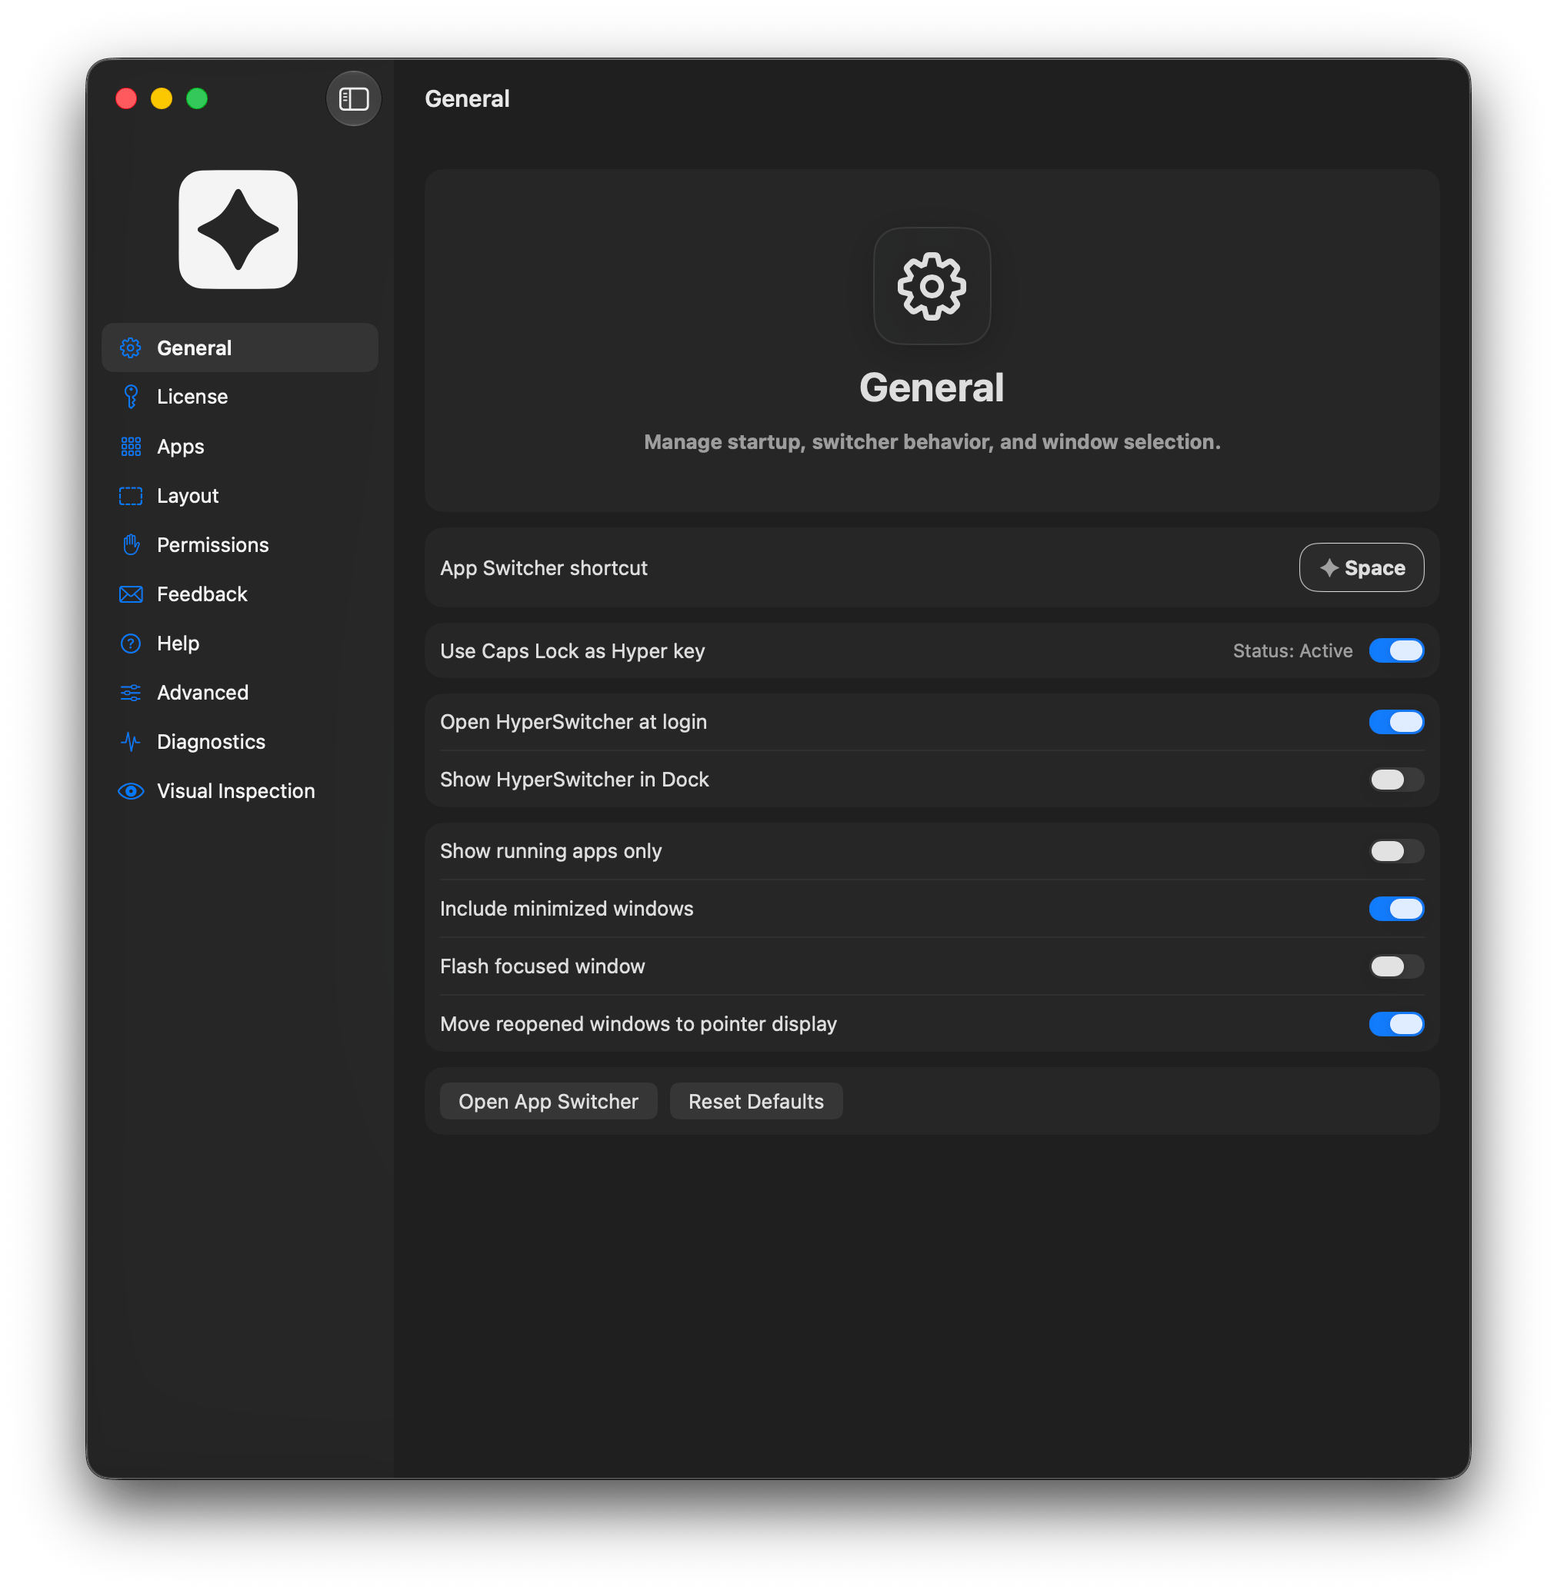Click the Use Caps Lock as Hyper key label
Screen dimensions: 1557x1593
[572, 651]
